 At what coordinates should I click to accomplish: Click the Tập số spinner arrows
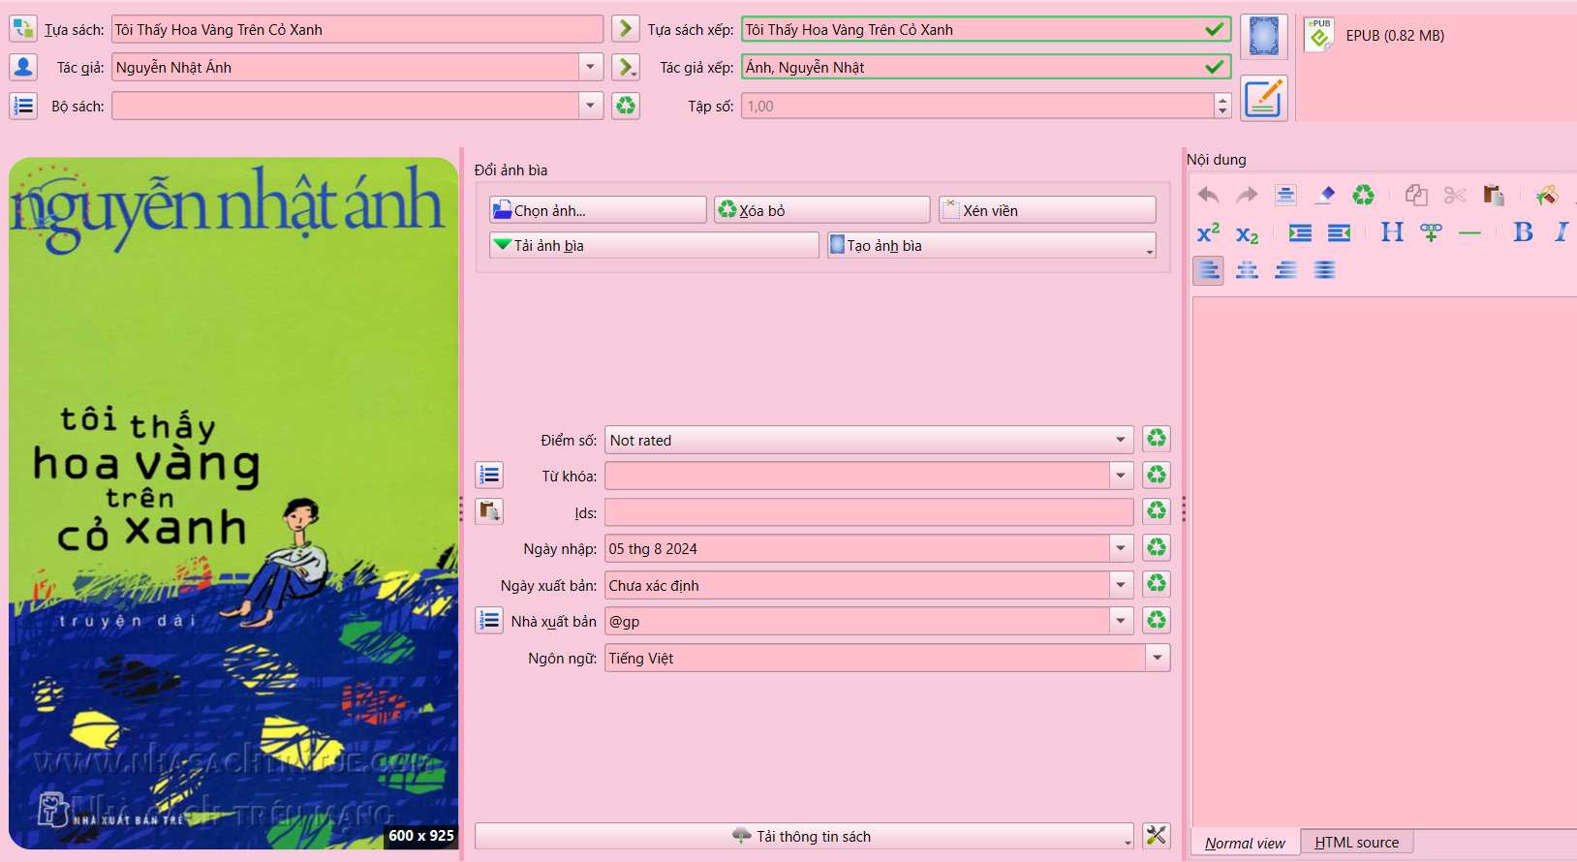tap(1222, 106)
